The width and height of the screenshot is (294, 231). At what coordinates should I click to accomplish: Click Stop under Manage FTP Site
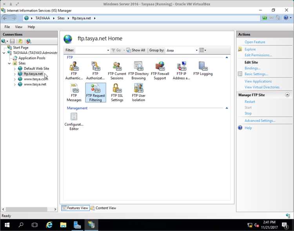pos(248,113)
